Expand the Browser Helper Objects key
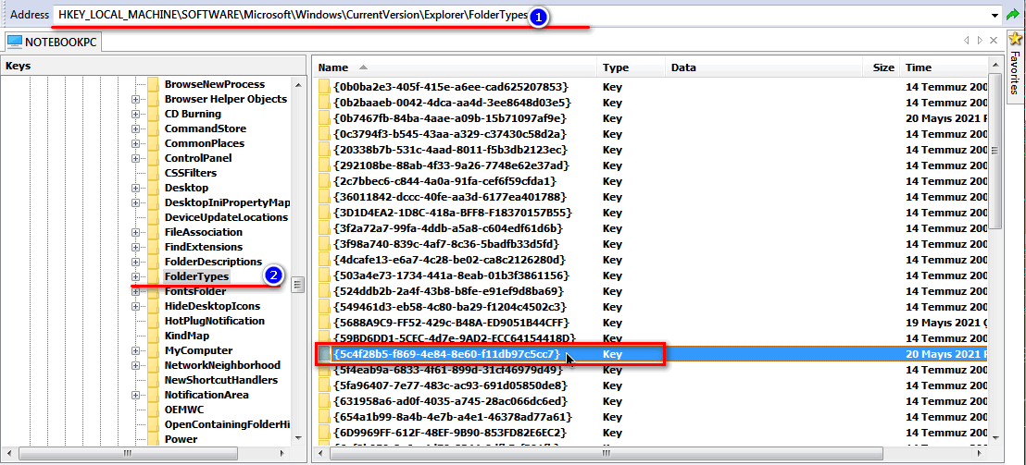Screen dimensions: 1026x465 pos(135,99)
